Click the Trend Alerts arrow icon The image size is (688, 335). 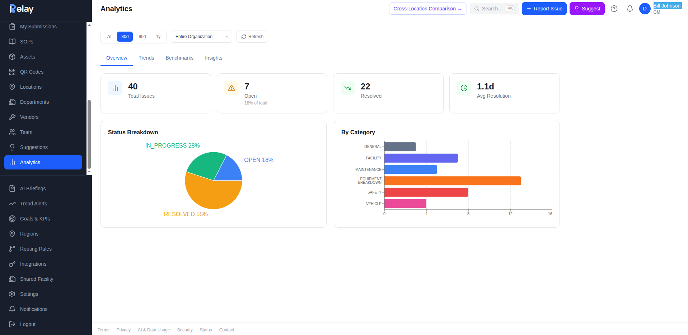(x=12, y=204)
